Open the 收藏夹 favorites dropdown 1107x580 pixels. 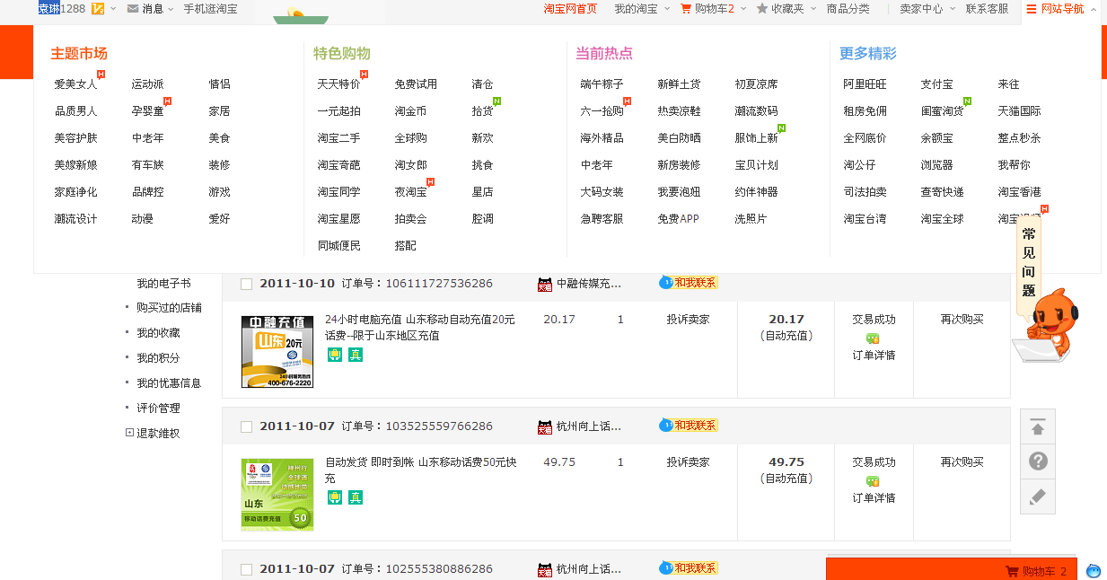coord(786,9)
